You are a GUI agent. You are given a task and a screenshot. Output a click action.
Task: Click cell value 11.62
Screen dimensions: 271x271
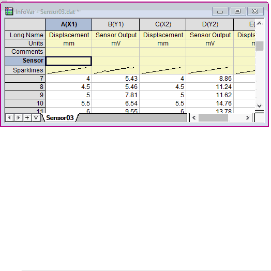pos(210,95)
